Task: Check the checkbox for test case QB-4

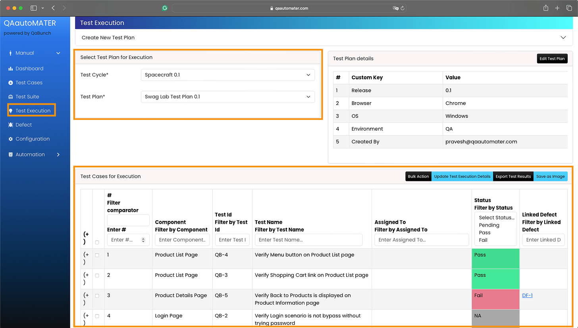Action: click(x=98, y=255)
